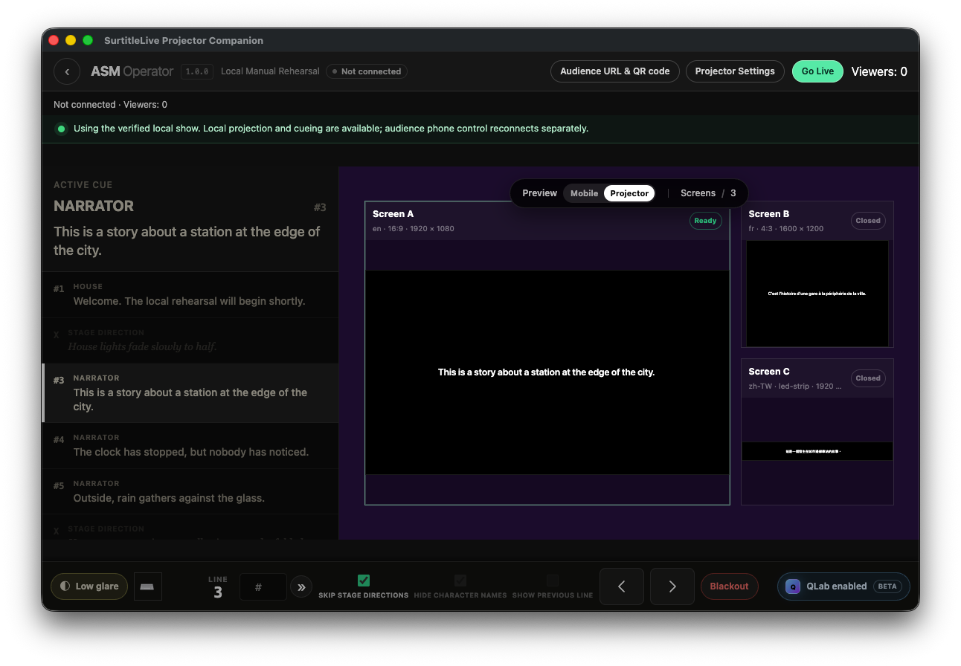Select cue #4 clock has stopped line

190,446
